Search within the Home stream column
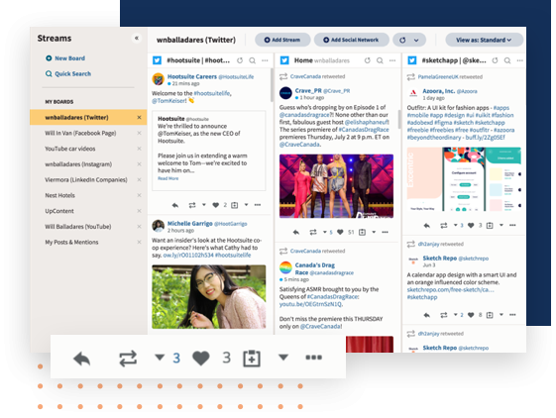556x418 pixels. [380, 60]
